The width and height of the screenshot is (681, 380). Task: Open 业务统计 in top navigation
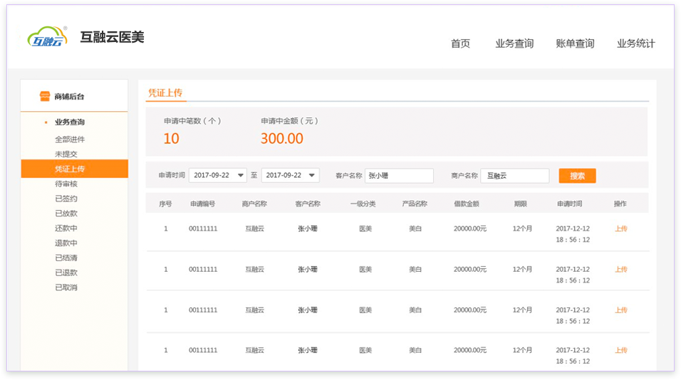coord(635,43)
